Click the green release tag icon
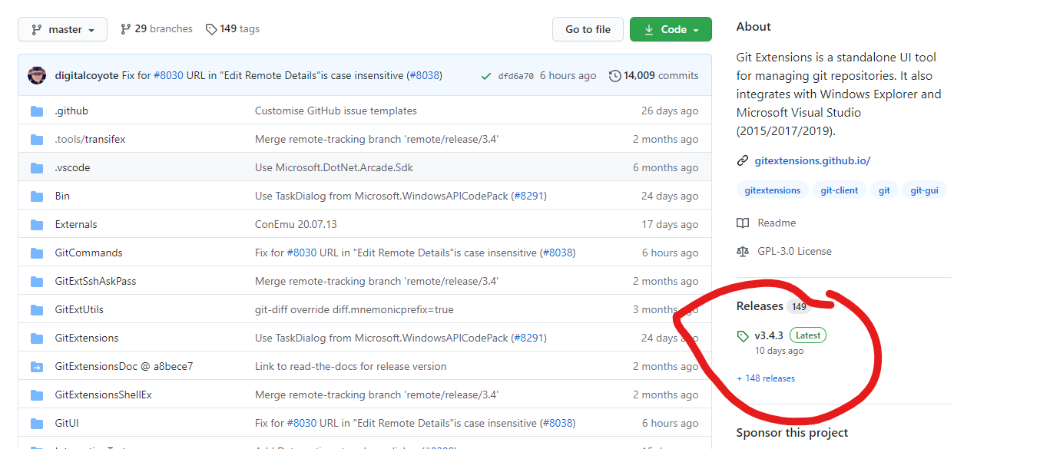1040x449 pixels. 742,336
